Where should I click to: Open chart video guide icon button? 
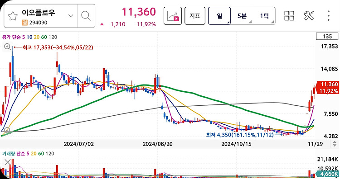click(x=173, y=16)
